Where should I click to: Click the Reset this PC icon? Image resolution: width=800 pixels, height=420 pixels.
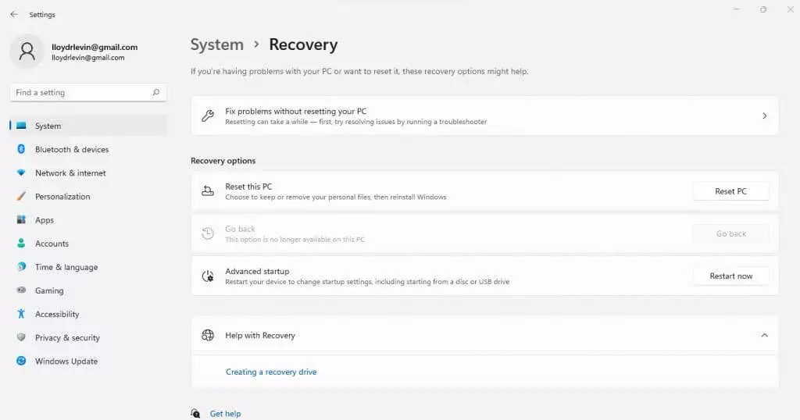(208, 191)
